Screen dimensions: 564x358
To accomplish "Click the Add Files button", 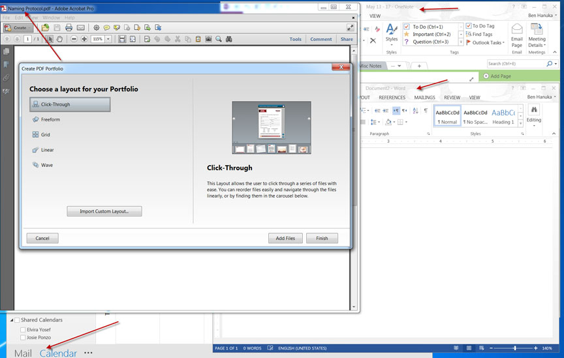I will [285, 238].
